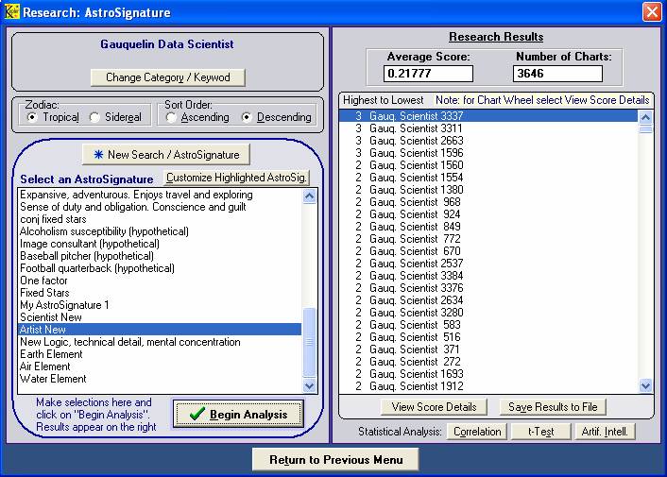Click Change Category / Keyword button
Image resolution: width=667 pixels, height=477 pixels.
[167, 77]
